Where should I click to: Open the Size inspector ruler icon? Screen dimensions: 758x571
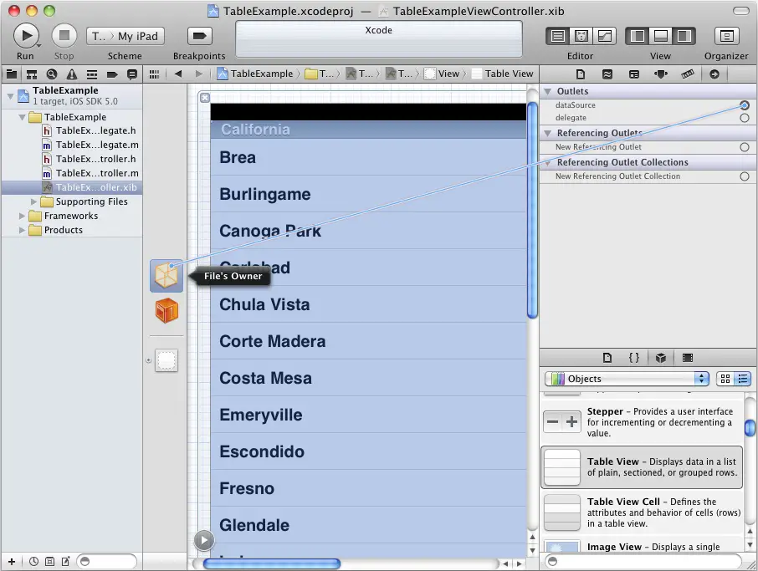coord(687,74)
